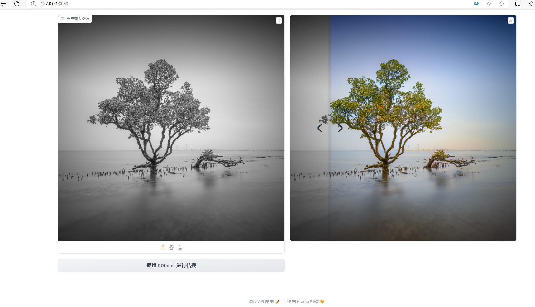Screen dimensions: 535x307
Task: Click the comparison slider handle arrows
Action: [330, 128]
